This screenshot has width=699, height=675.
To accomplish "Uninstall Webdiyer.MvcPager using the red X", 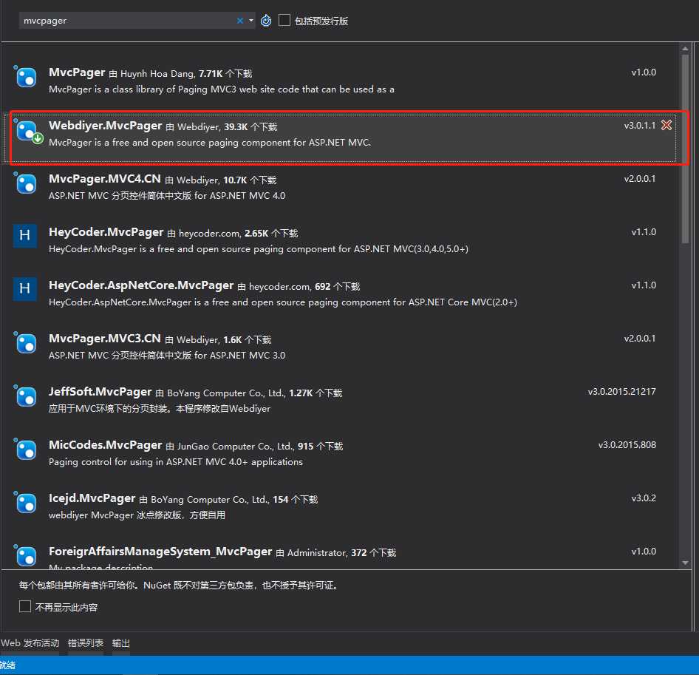I will (x=666, y=126).
